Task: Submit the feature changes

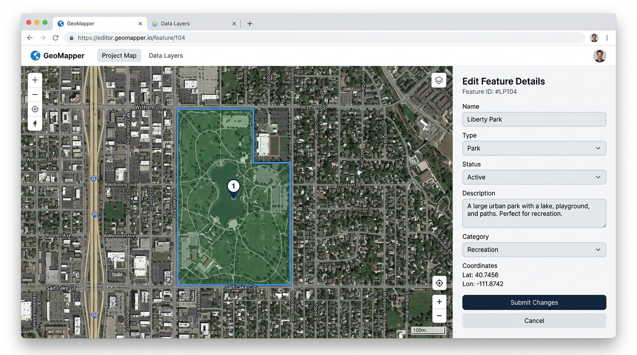Action: [x=534, y=302]
